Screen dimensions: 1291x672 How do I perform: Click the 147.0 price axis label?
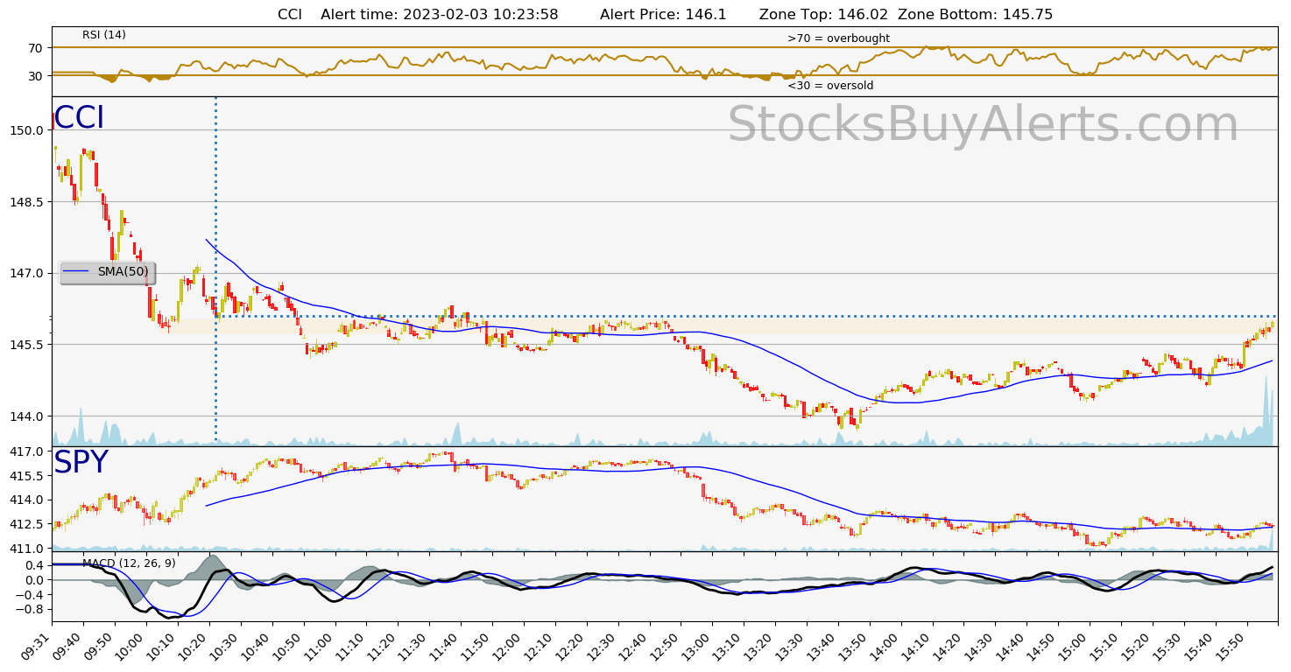[x=26, y=273]
